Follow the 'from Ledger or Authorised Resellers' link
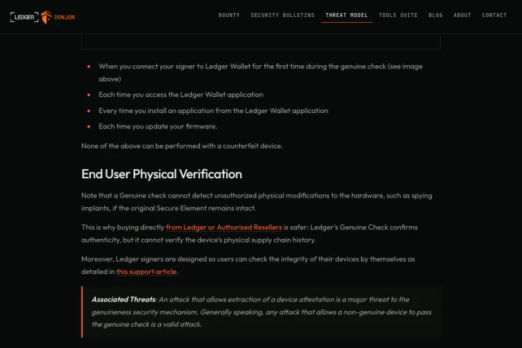Viewport: 522px width, 348px height. (224, 227)
